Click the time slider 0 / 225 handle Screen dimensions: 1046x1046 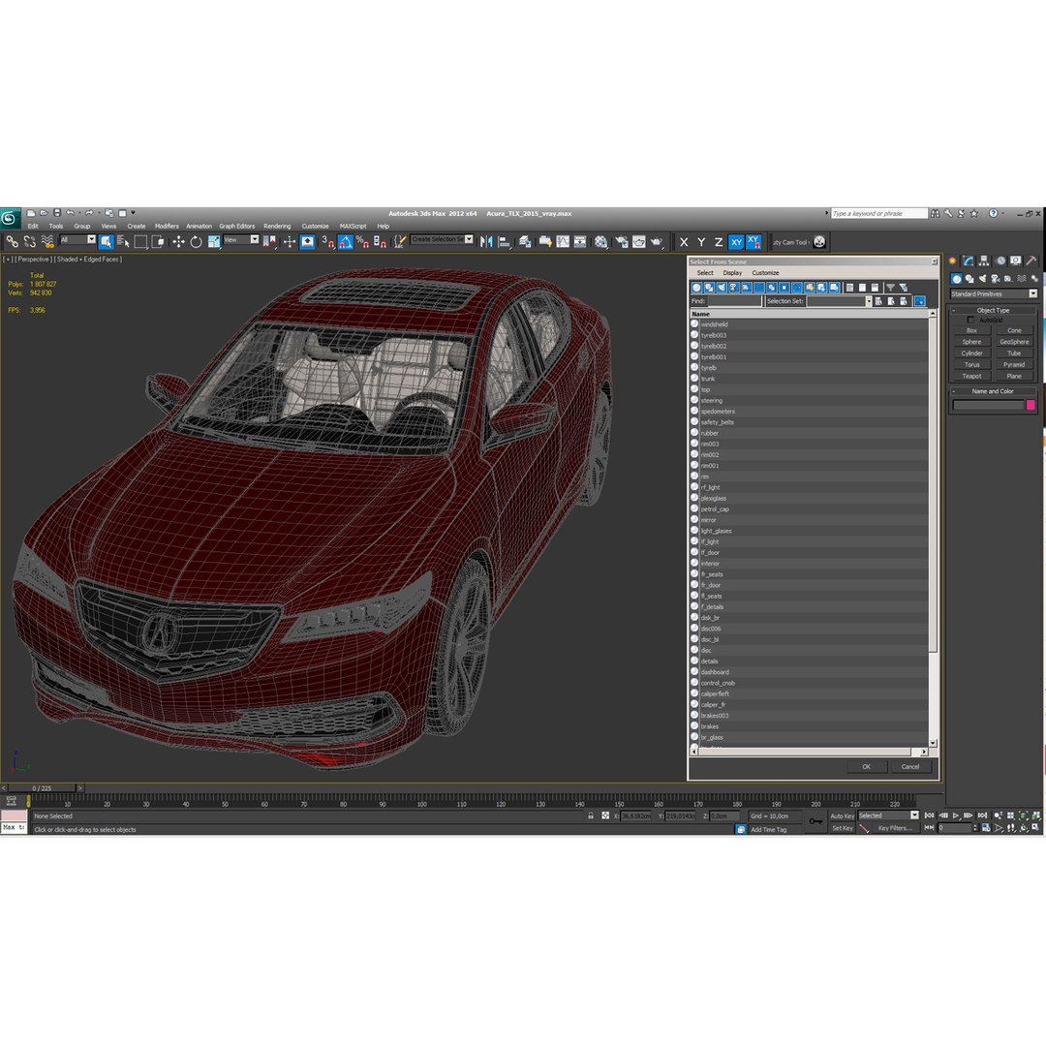[x=42, y=787]
